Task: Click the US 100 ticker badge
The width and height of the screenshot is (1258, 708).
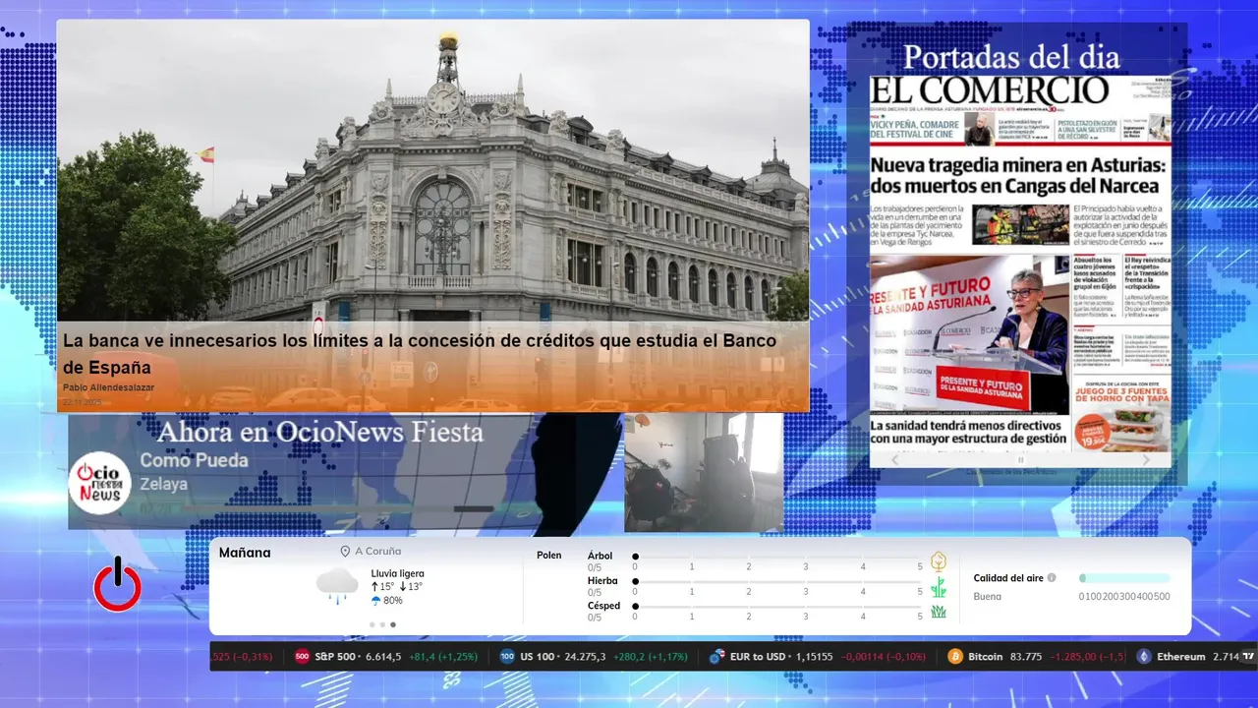Action: click(x=507, y=657)
